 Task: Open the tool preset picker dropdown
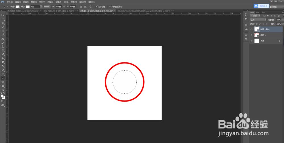(x=8, y=7)
